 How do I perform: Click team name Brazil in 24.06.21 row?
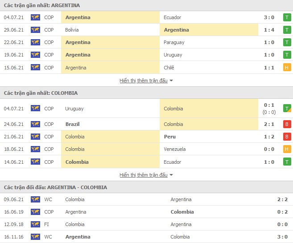[x=73, y=124]
